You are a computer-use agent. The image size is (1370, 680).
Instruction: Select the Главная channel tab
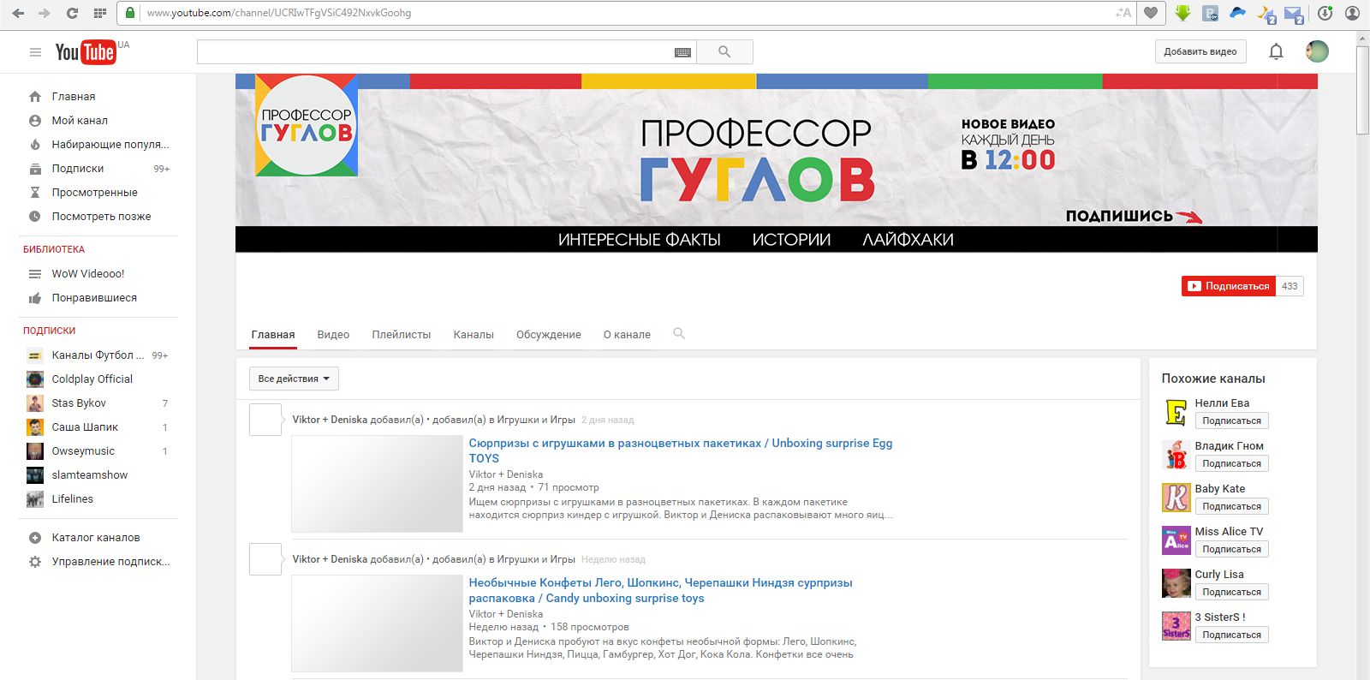point(273,335)
